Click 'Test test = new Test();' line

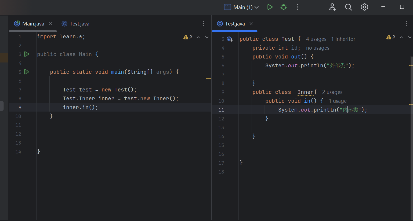(x=100, y=90)
